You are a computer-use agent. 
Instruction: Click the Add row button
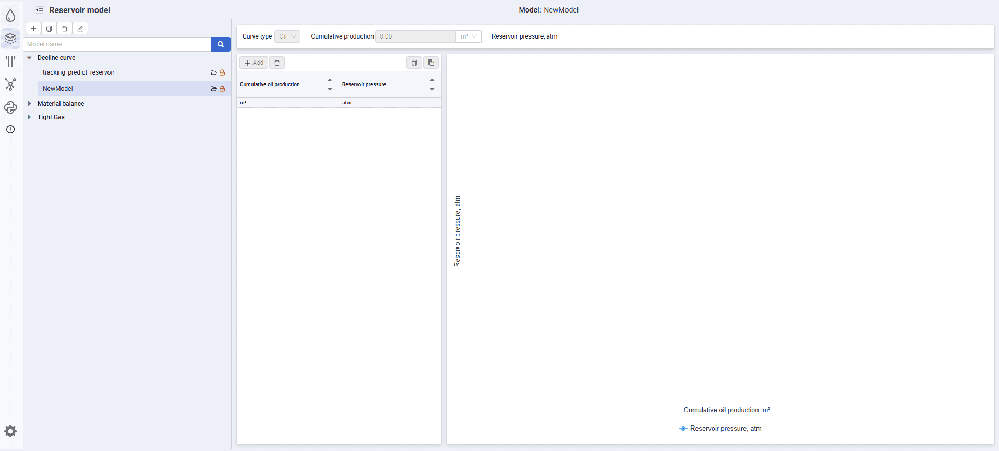pyautogui.click(x=254, y=63)
